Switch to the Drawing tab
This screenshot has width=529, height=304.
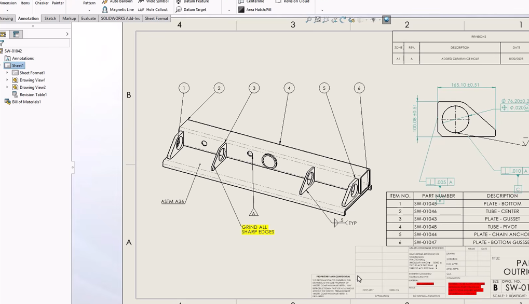point(6,19)
